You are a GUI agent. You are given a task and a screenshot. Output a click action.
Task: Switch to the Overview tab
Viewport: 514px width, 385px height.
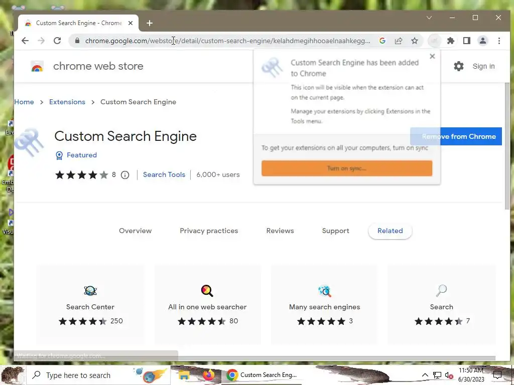[135, 231]
